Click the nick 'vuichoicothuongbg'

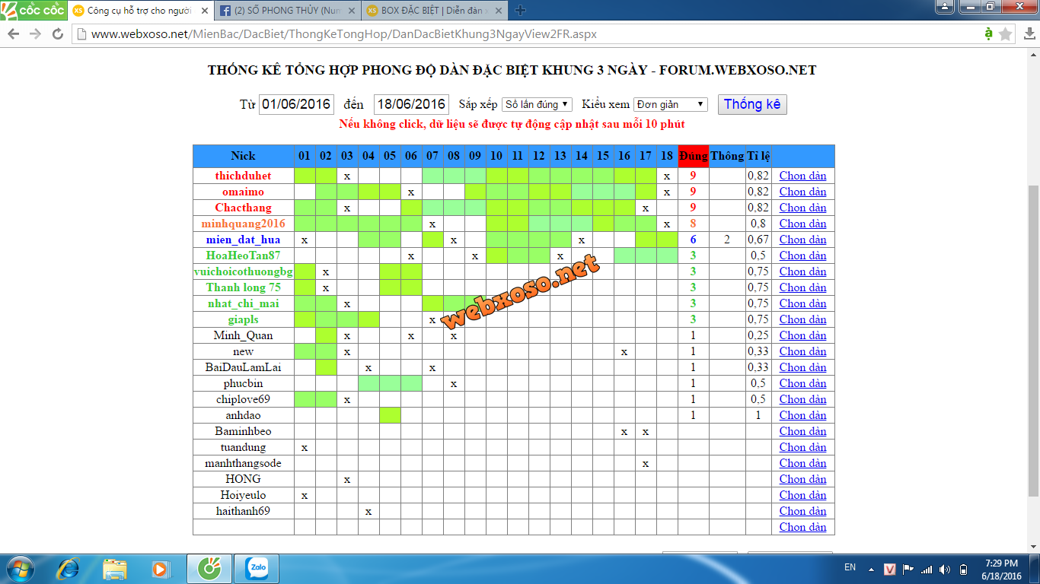243,271
